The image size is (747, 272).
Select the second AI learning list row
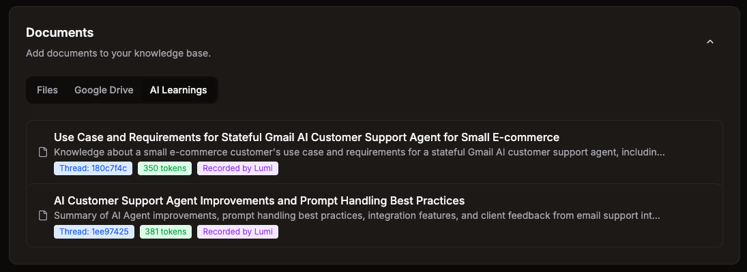pos(375,215)
